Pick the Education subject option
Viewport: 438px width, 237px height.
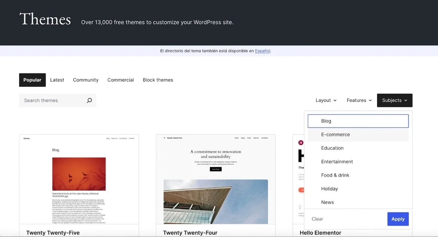coord(358,148)
